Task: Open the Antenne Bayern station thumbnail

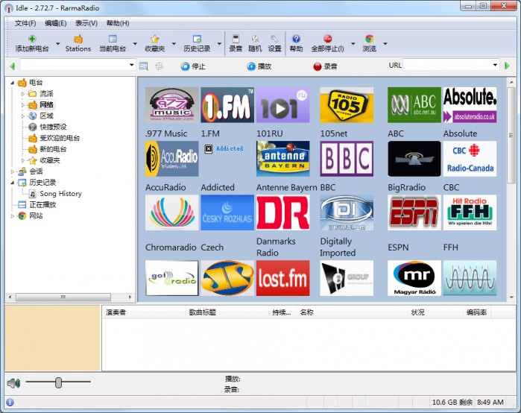Action: (283, 159)
